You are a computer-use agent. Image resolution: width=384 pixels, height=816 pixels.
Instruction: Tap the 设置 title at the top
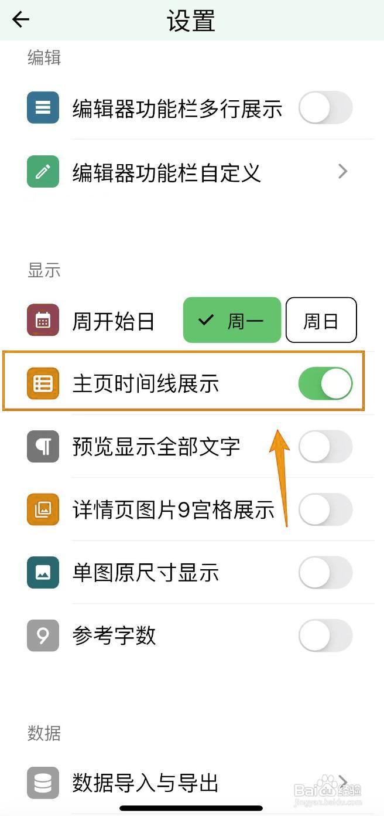pos(191,19)
